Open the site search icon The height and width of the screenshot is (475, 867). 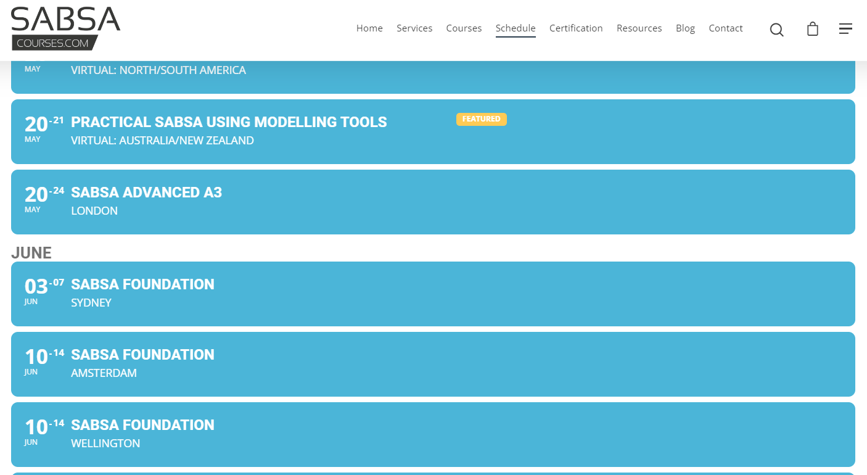[776, 30]
